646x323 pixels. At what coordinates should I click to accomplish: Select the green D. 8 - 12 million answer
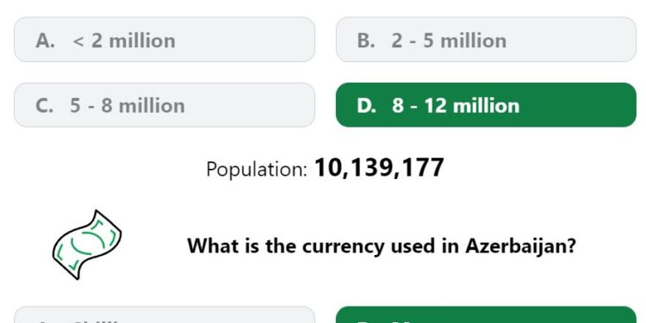(x=486, y=105)
